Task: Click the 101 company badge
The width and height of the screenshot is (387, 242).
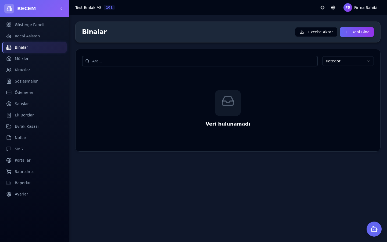Action: click(x=109, y=8)
